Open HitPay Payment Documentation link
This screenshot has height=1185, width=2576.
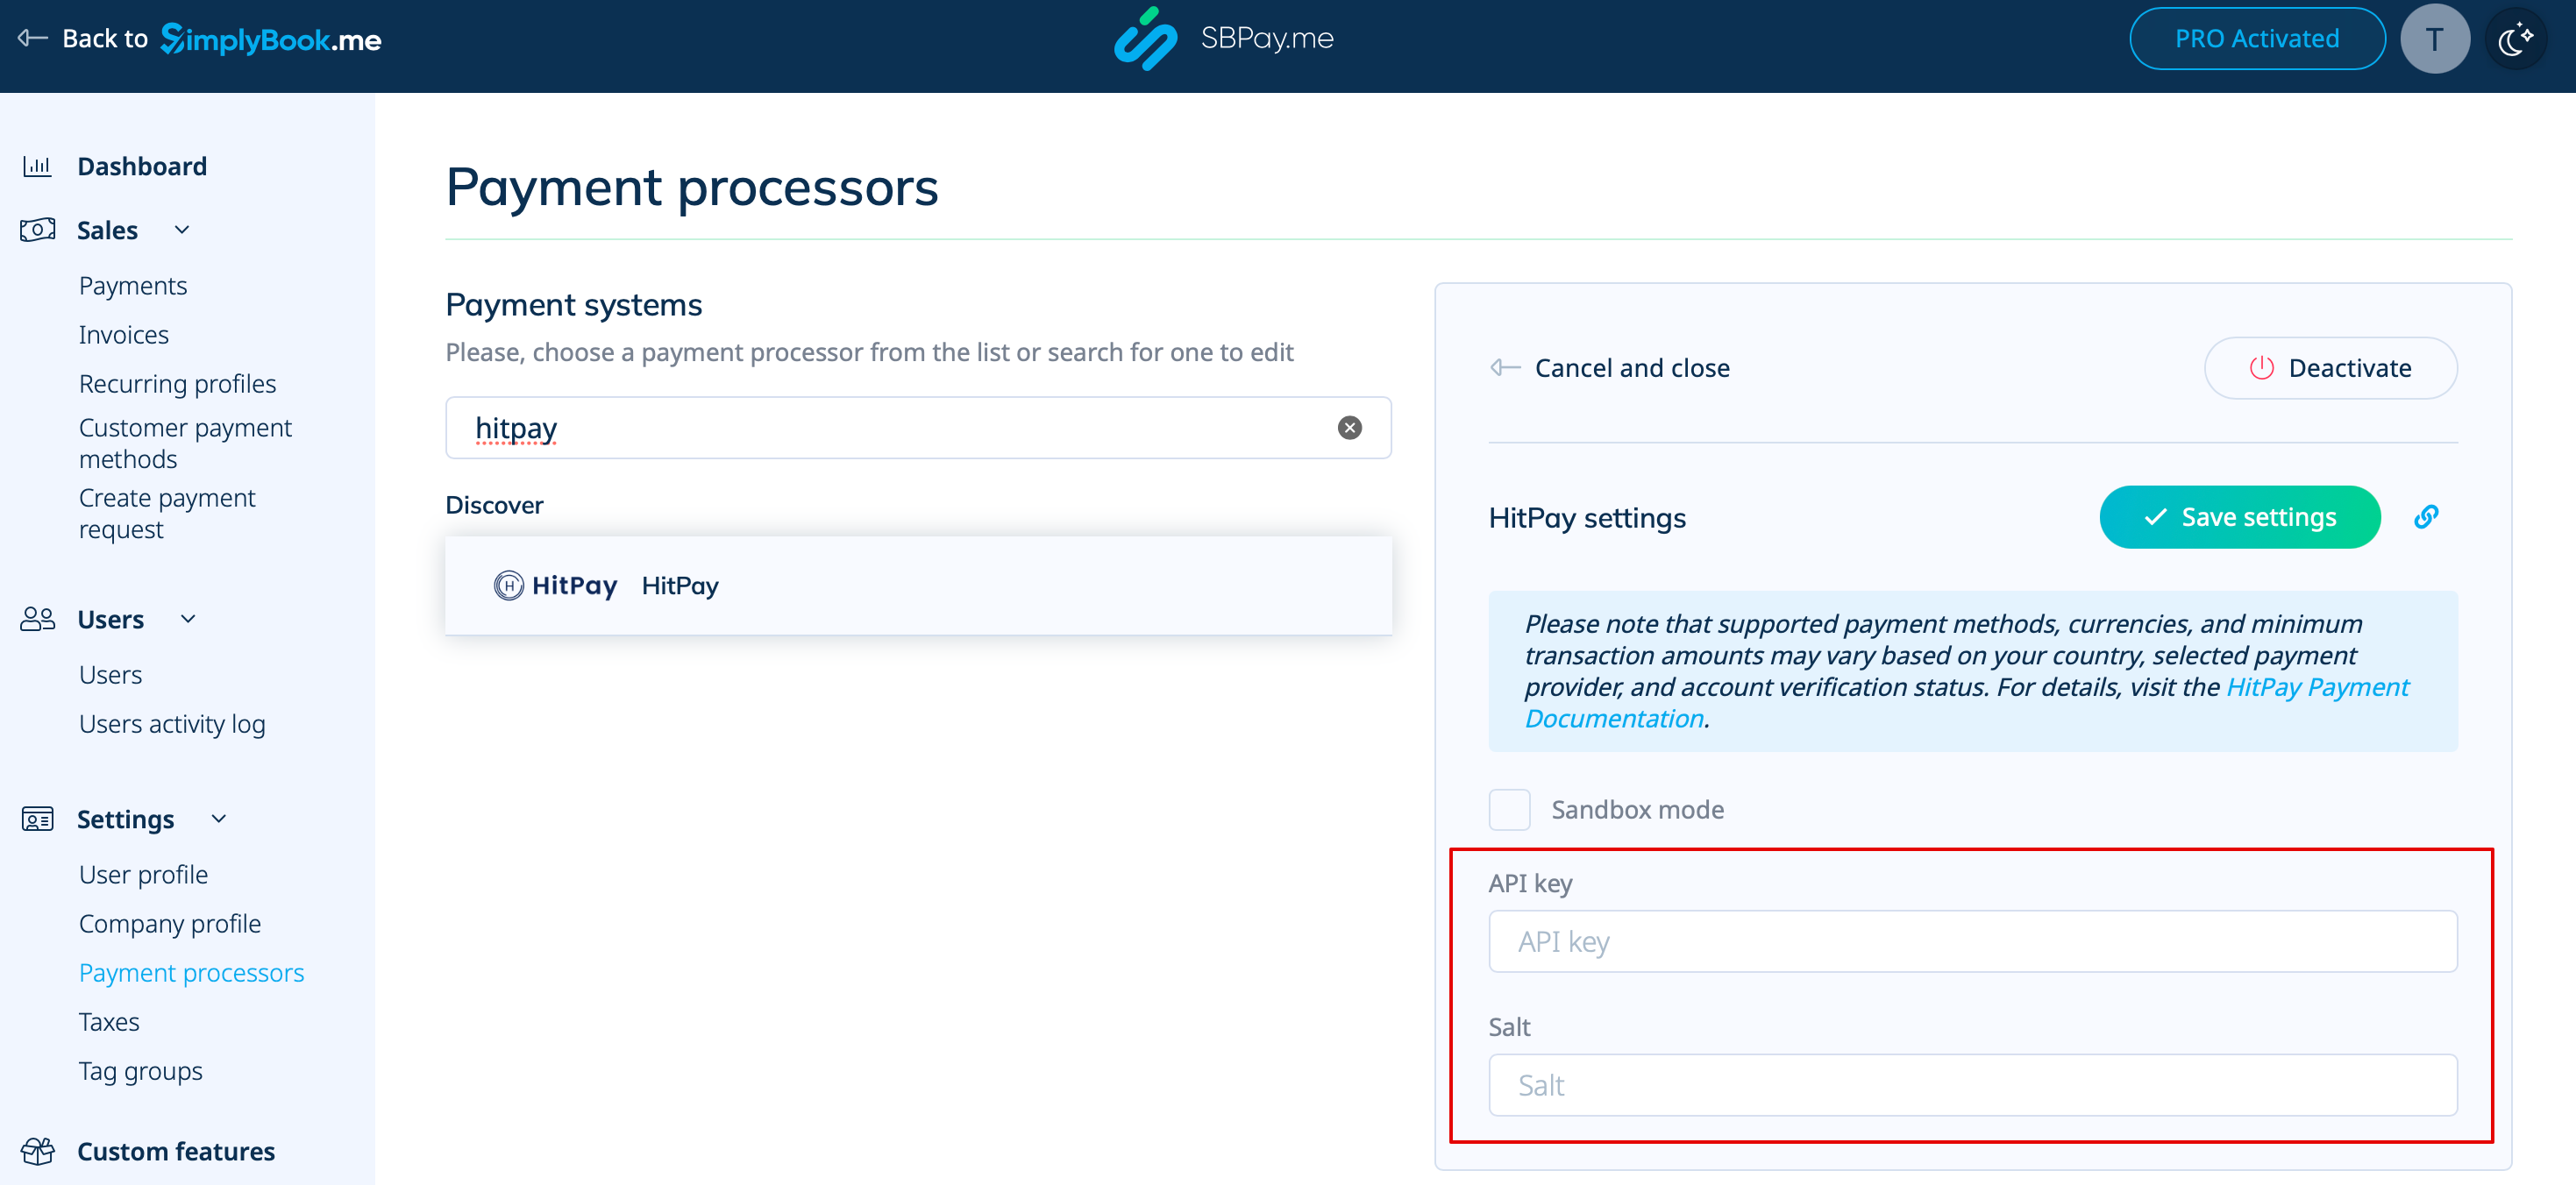2316,687
